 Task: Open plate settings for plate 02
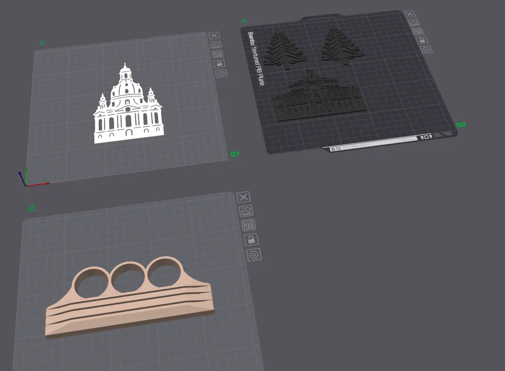[x=426, y=49]
